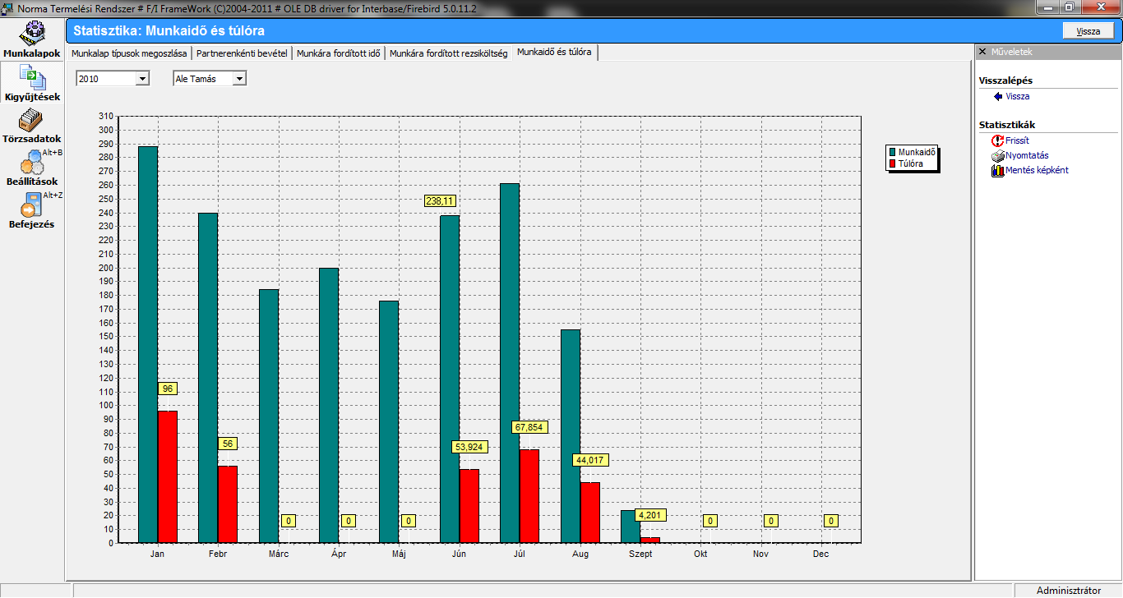
Task: Click the red Túlóra legend swatch
Action: pyautogui.click(x=892, y=163)
